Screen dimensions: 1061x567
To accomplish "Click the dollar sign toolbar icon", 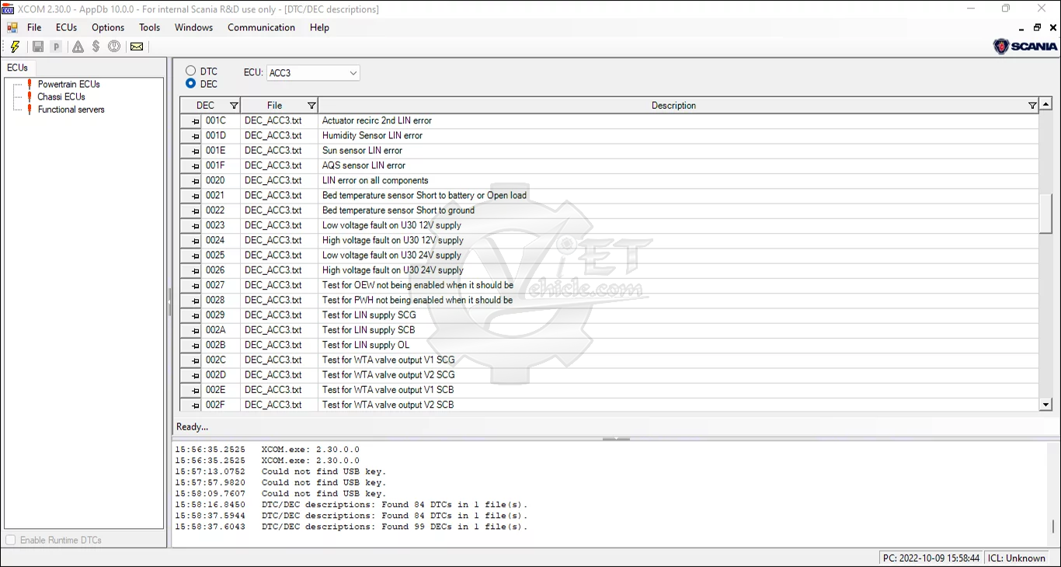I will pyautogui.click(x=96, y=47).
